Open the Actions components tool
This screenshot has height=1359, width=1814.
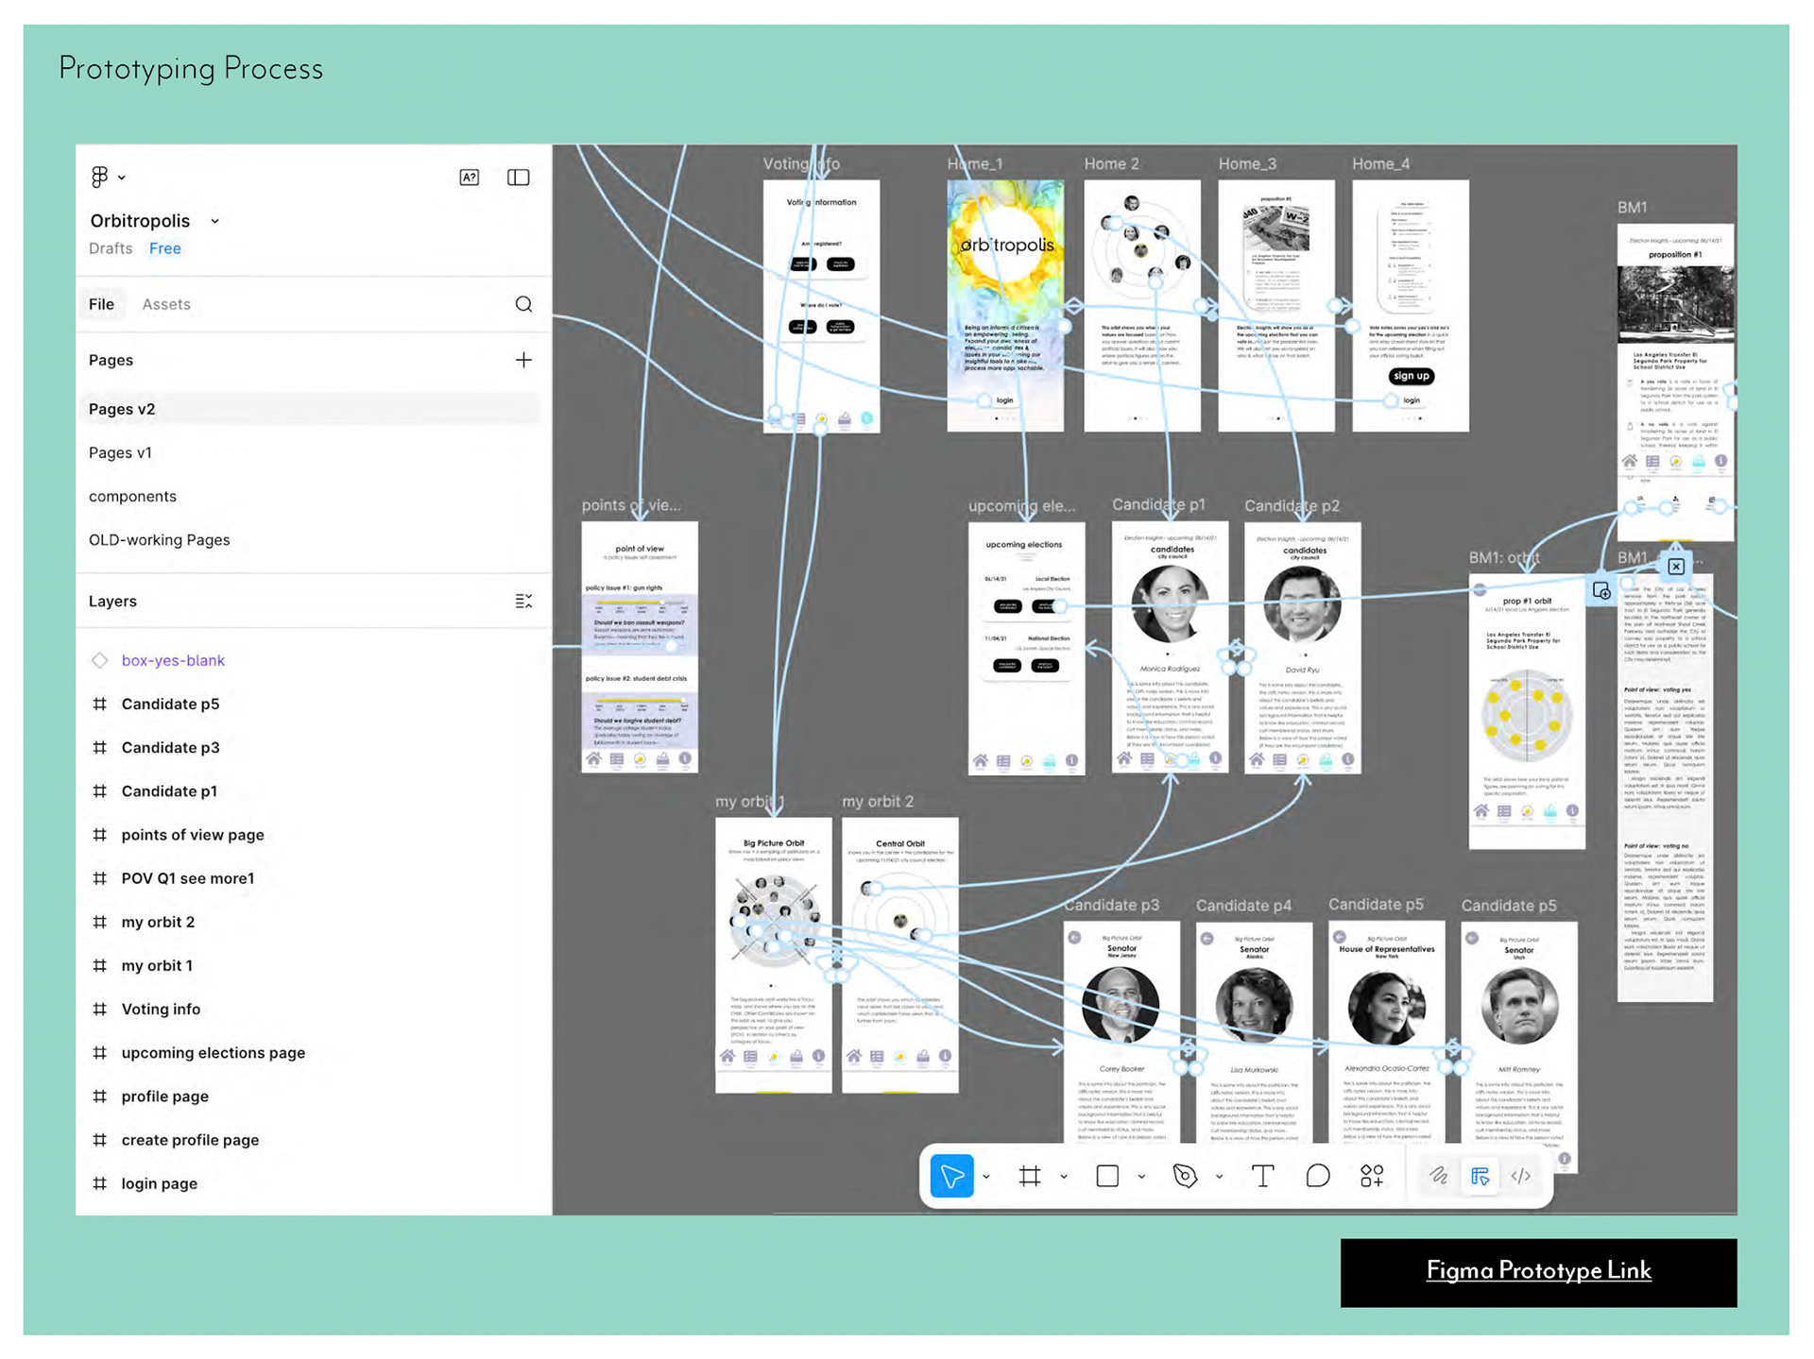[x=1372, y=1176]
